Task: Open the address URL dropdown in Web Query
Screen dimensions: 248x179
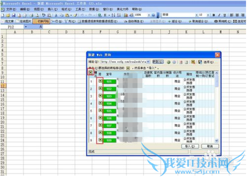Action: 148,62
